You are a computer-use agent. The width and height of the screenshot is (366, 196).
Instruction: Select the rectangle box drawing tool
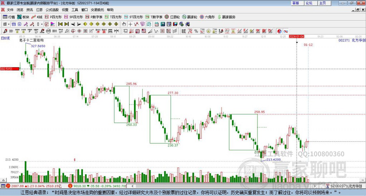125,31
